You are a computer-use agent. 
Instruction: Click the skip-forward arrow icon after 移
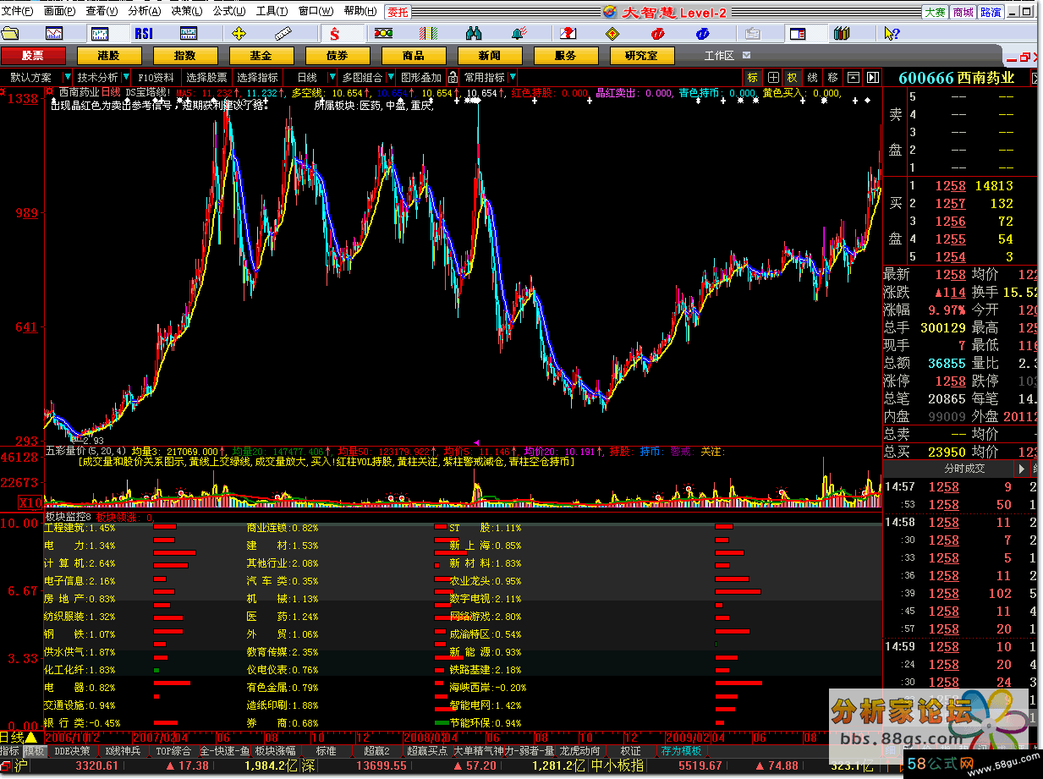(872, 77)
